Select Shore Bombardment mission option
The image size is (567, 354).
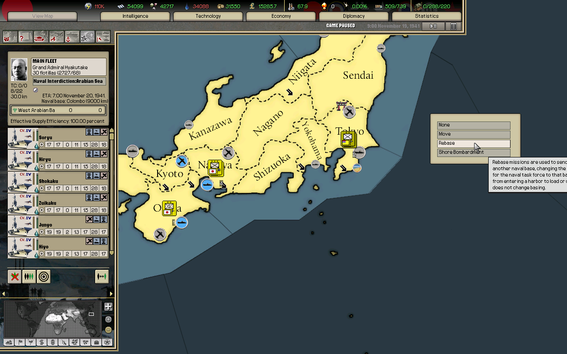click(x=473, y=152)
